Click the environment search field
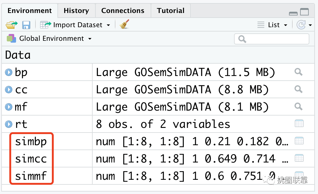 click(x=275, y=39)
